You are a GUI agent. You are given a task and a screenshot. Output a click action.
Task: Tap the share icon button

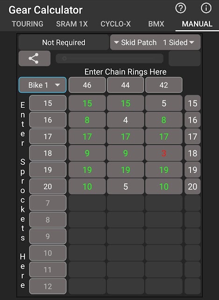35,58
